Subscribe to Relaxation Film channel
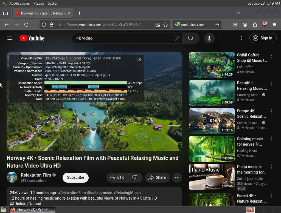Screen dimensions: 281x213 tap(75, 178)
